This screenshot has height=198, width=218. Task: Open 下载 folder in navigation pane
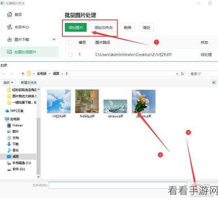pyautogui.click(x=13, y=144)
